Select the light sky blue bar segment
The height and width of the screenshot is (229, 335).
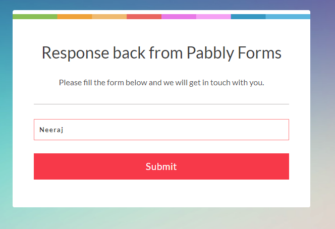click(x=288, y=17)
